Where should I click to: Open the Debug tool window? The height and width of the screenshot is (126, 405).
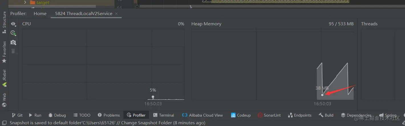[x=57, y=115]
